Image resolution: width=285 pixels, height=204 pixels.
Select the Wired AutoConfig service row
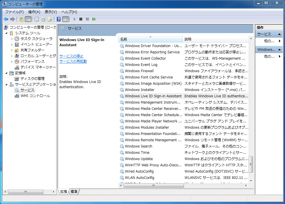click(184, 171)
